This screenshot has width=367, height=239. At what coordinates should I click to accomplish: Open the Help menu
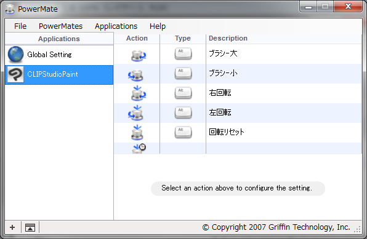[x=158, y=26]
